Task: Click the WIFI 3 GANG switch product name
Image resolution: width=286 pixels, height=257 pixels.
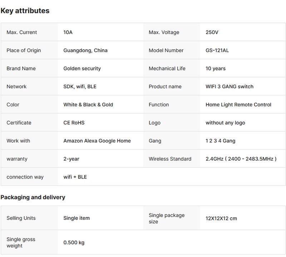Action: [x=230, y=86]
